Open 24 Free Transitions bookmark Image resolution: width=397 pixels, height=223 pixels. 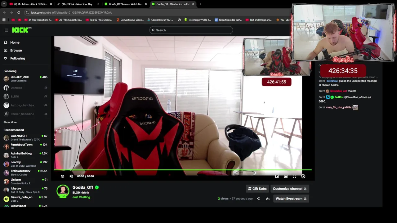pos(38,20)
